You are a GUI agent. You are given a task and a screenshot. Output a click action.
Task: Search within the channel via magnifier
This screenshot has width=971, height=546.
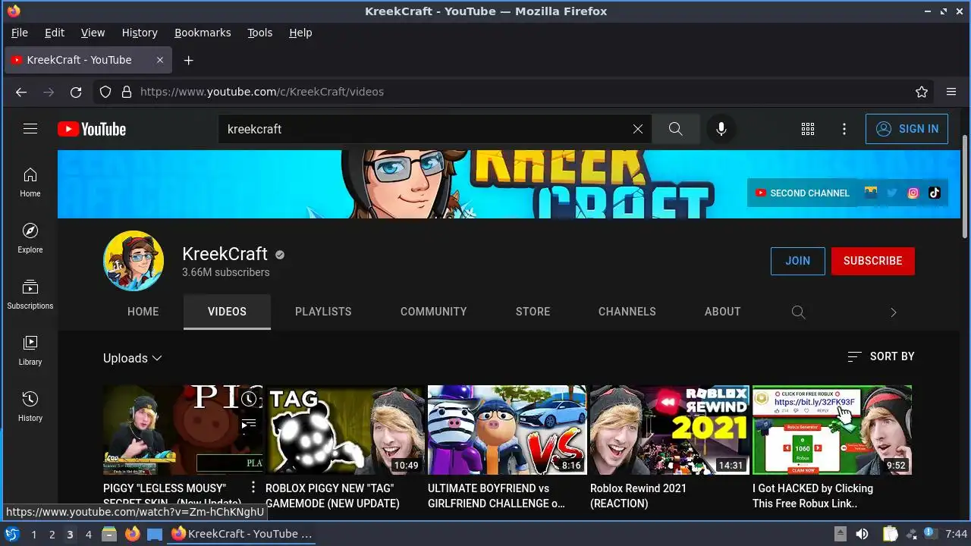click(x=798, y=312)
